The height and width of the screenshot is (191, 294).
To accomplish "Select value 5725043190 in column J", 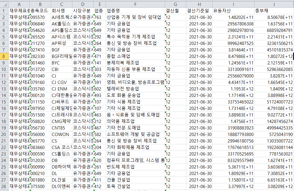I will click(x=274, y=135).
